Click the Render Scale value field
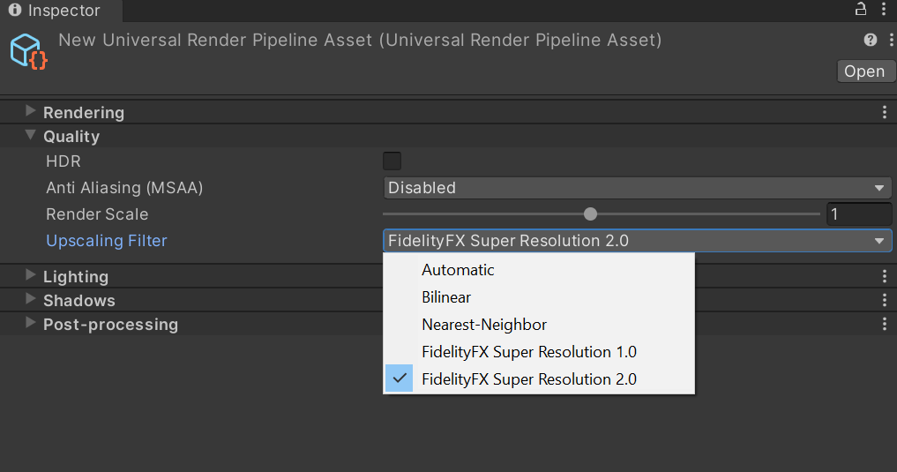 859,214
